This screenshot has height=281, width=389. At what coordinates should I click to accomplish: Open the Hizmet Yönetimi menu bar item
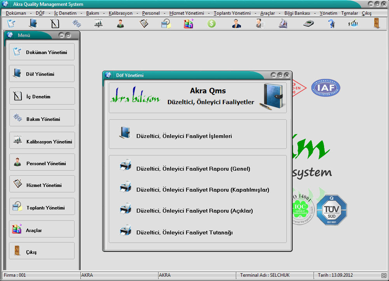(187, 13)
